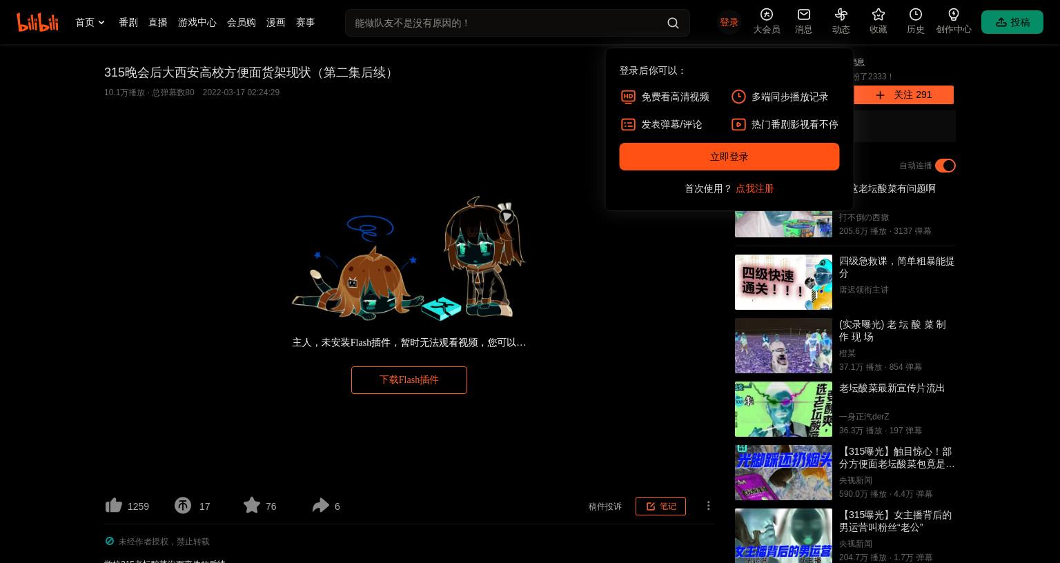Viewport: 1060px width, 563px height.
Task: Favorite the video with star icon beside 76
Action: pos(252,506)
